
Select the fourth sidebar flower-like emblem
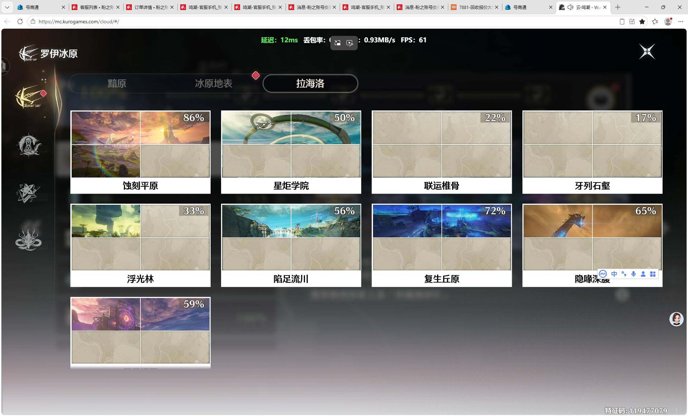(x=28, y=240)
